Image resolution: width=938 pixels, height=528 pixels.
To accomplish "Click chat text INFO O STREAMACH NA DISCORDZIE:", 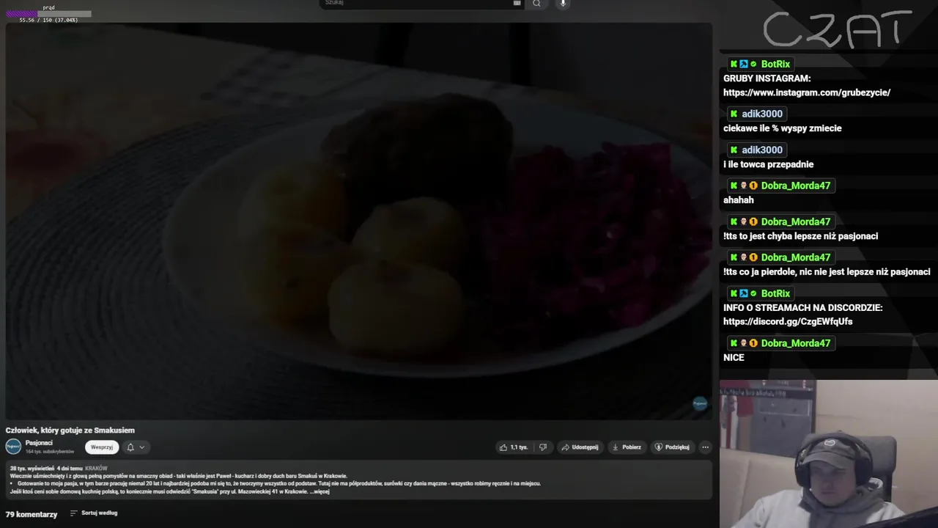I will click(x=803, y=308).
